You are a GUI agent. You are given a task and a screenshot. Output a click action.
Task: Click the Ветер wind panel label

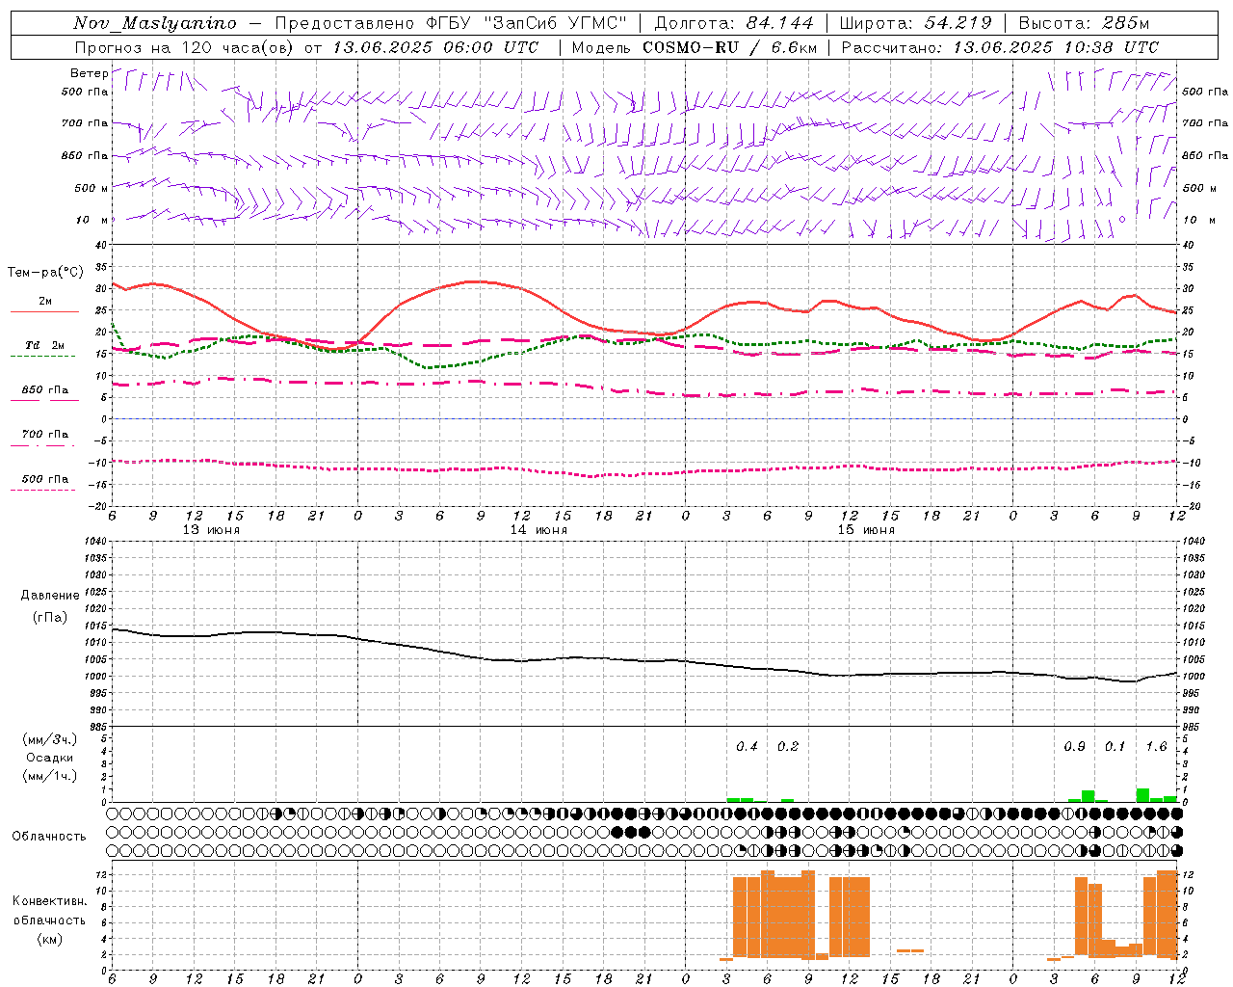point(89,73)
